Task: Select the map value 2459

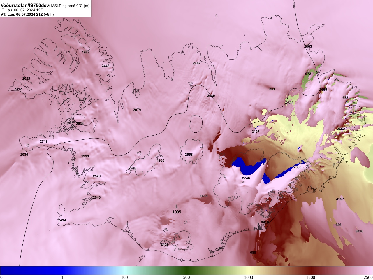Action: (x=165, y=244)
